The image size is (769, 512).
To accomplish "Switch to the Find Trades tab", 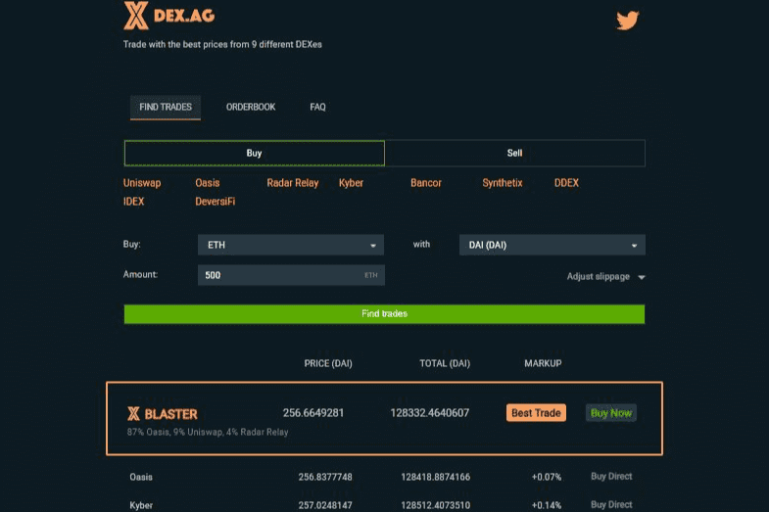I will tap(166, 107).
